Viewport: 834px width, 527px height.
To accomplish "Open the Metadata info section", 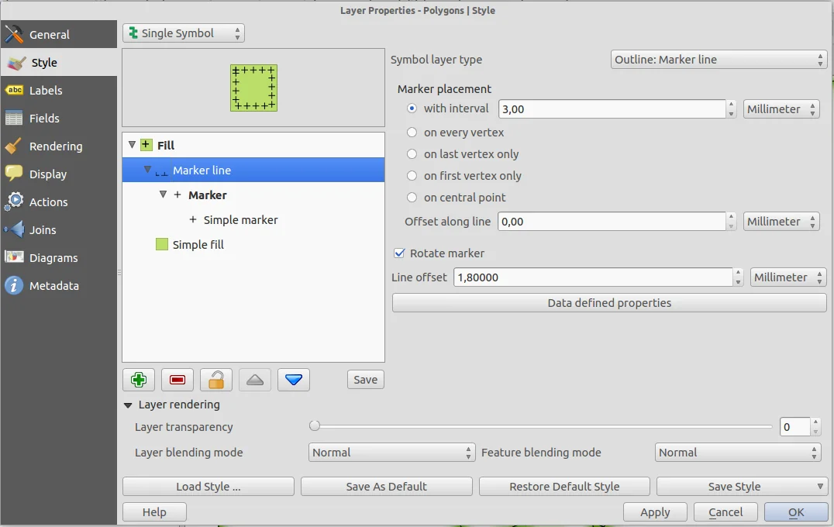I will click(x=53, y=286).
